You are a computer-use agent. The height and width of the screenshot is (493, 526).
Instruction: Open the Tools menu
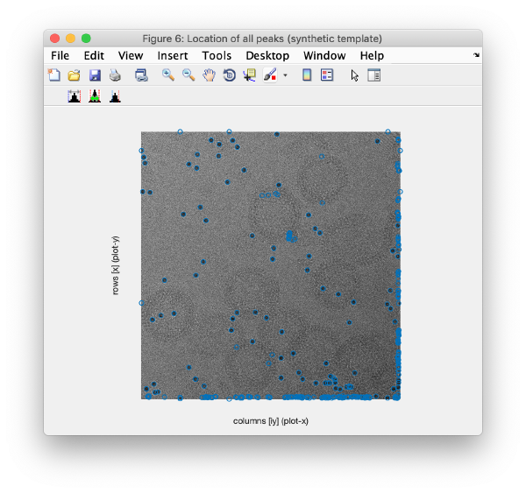coord(217,55)
